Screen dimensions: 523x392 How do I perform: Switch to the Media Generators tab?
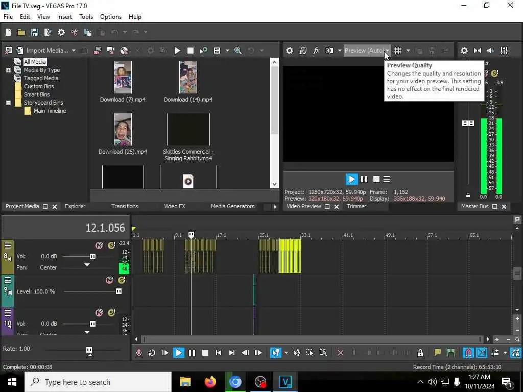[232, 206]
